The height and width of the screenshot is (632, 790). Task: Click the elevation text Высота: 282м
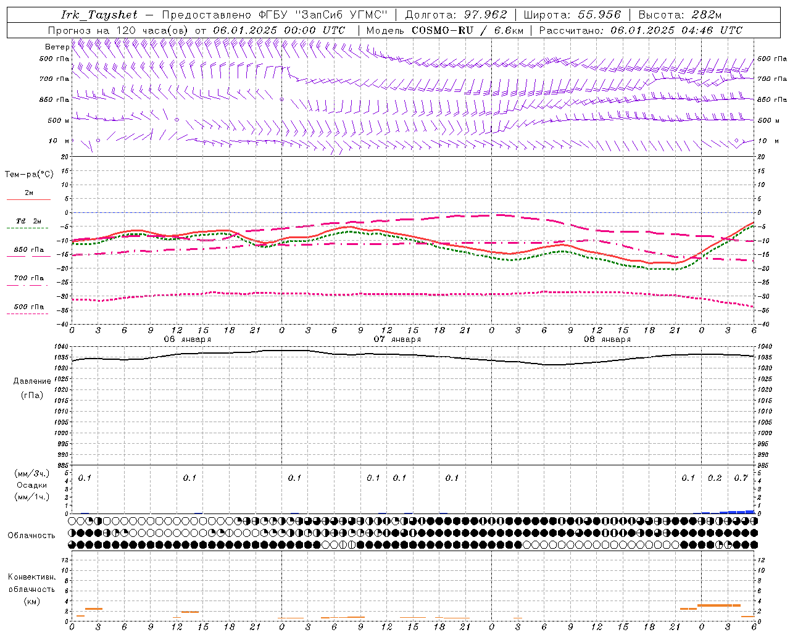coord(680,15)
